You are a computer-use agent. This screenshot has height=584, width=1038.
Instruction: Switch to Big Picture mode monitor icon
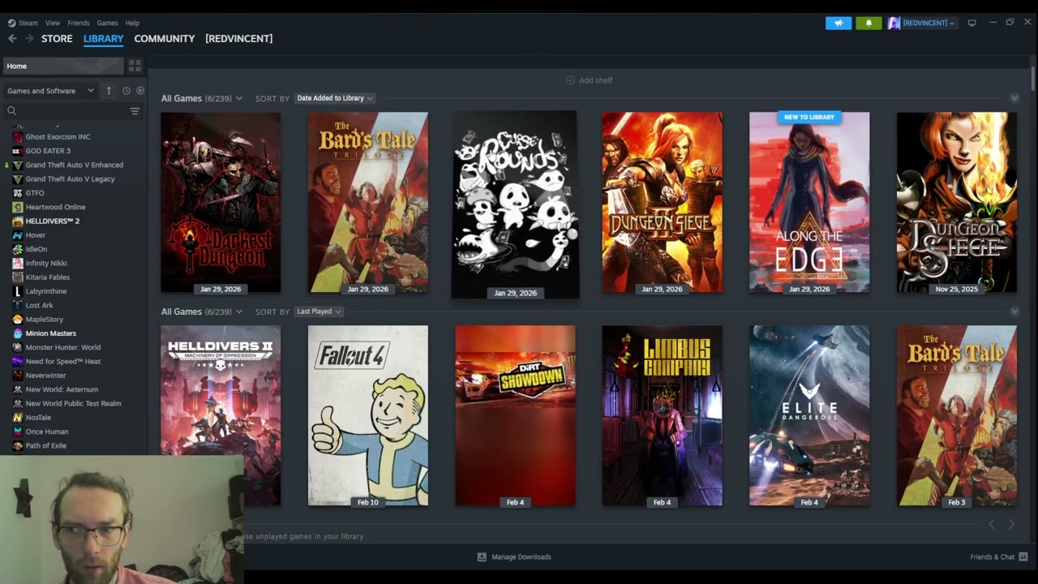coord(972,23)
